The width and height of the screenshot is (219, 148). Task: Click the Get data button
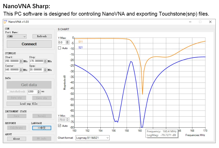point(29,85)
